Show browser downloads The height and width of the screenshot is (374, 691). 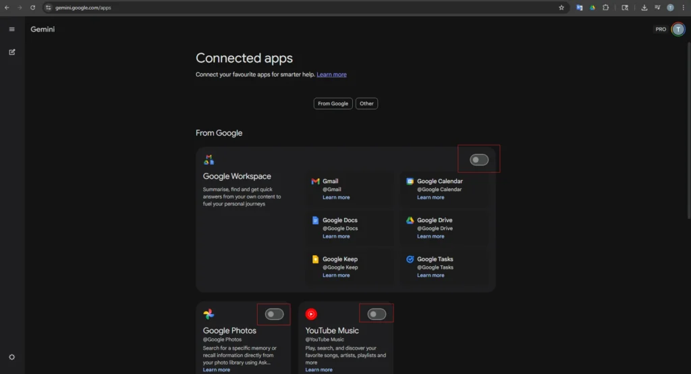click(644, 7)
